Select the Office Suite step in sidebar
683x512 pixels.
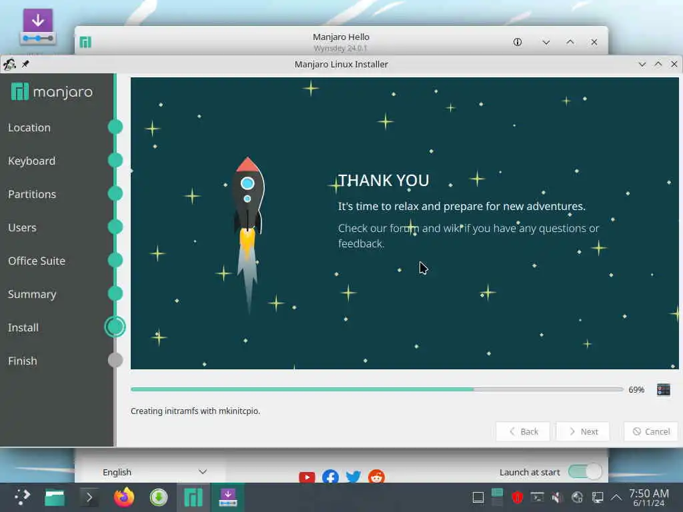37,261
